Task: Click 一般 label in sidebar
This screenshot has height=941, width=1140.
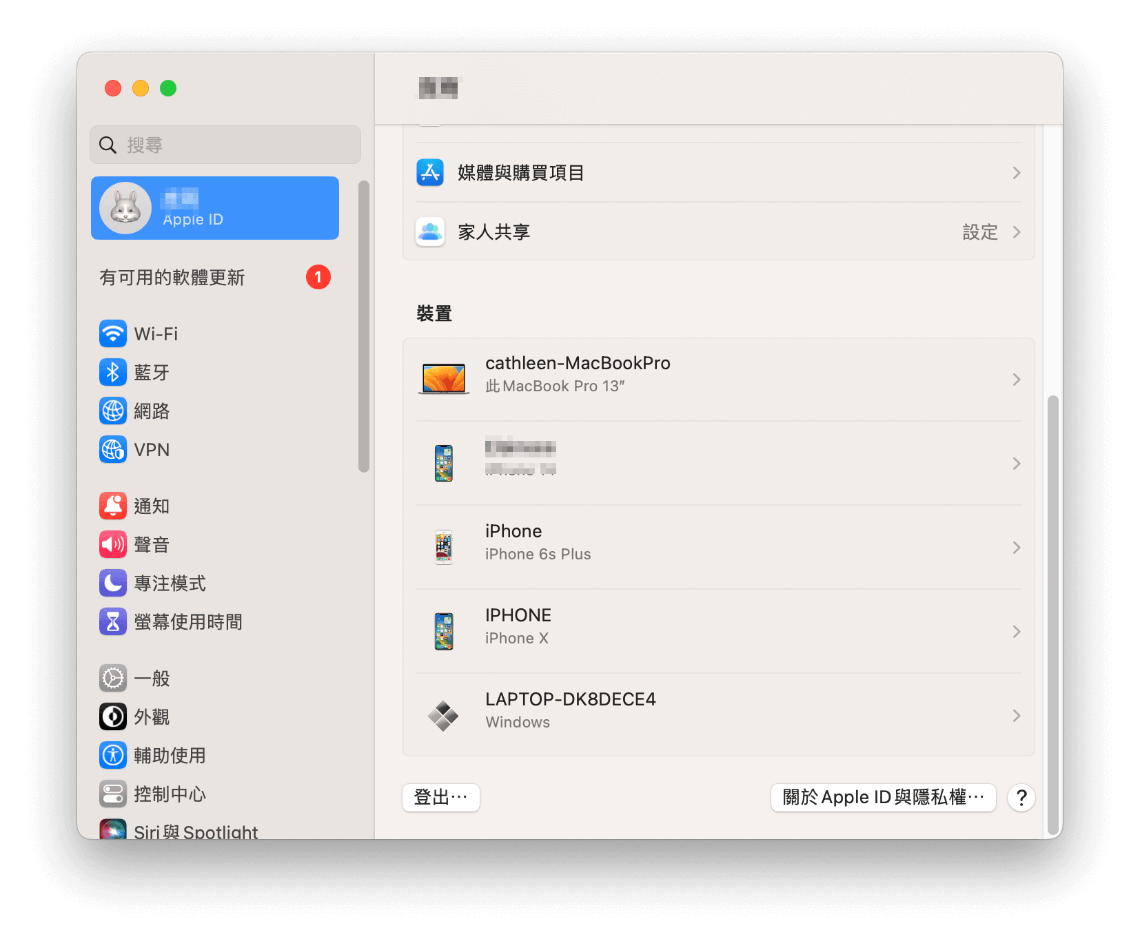Action: tap(152, 679)
